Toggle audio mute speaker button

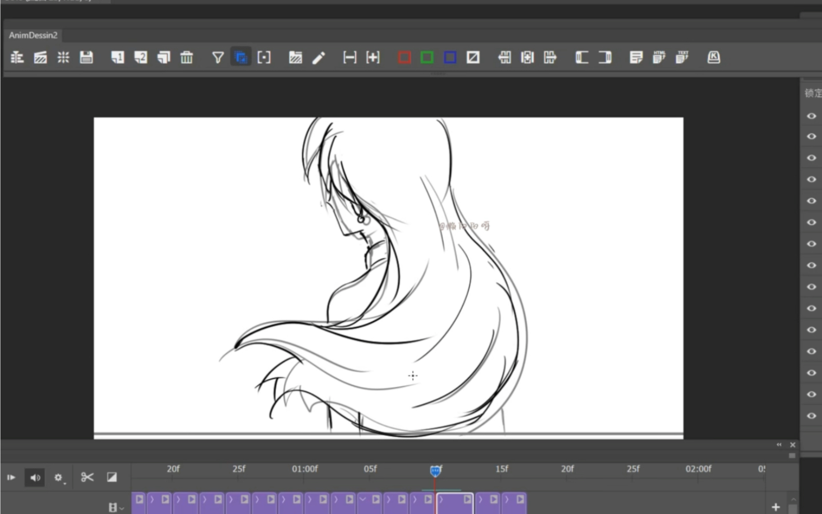click(x=35, y=477)
